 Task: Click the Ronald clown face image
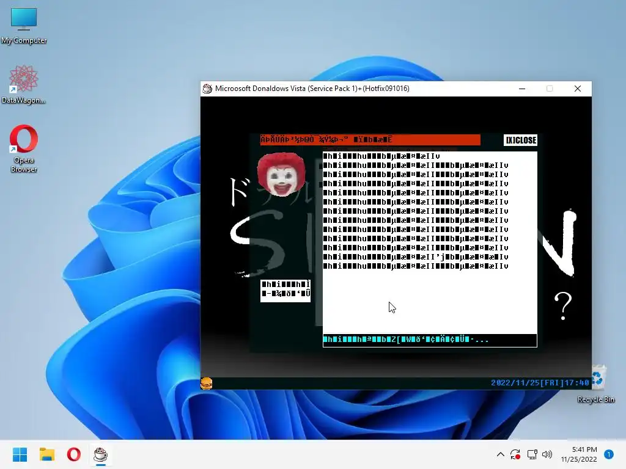tap(281, 174)
